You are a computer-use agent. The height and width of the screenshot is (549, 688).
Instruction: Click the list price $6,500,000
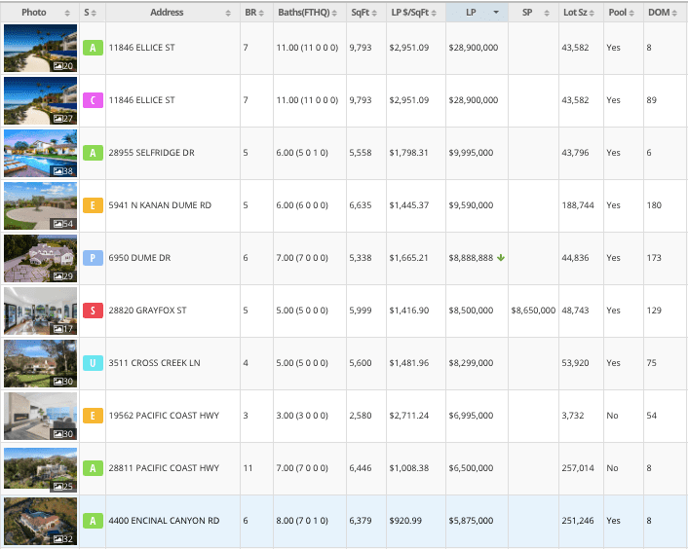pos(471,468)
